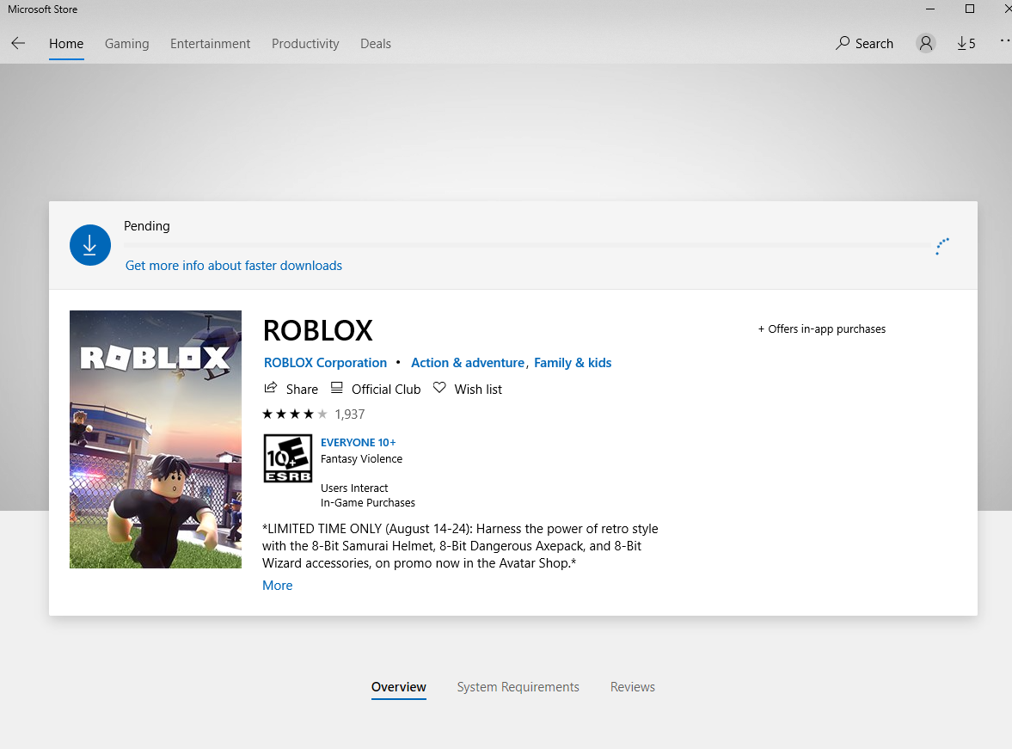This screenshot has height=749, width=1012.
Task: Open the ROBLOX Corporation publisher link
Action: (325, 363)
